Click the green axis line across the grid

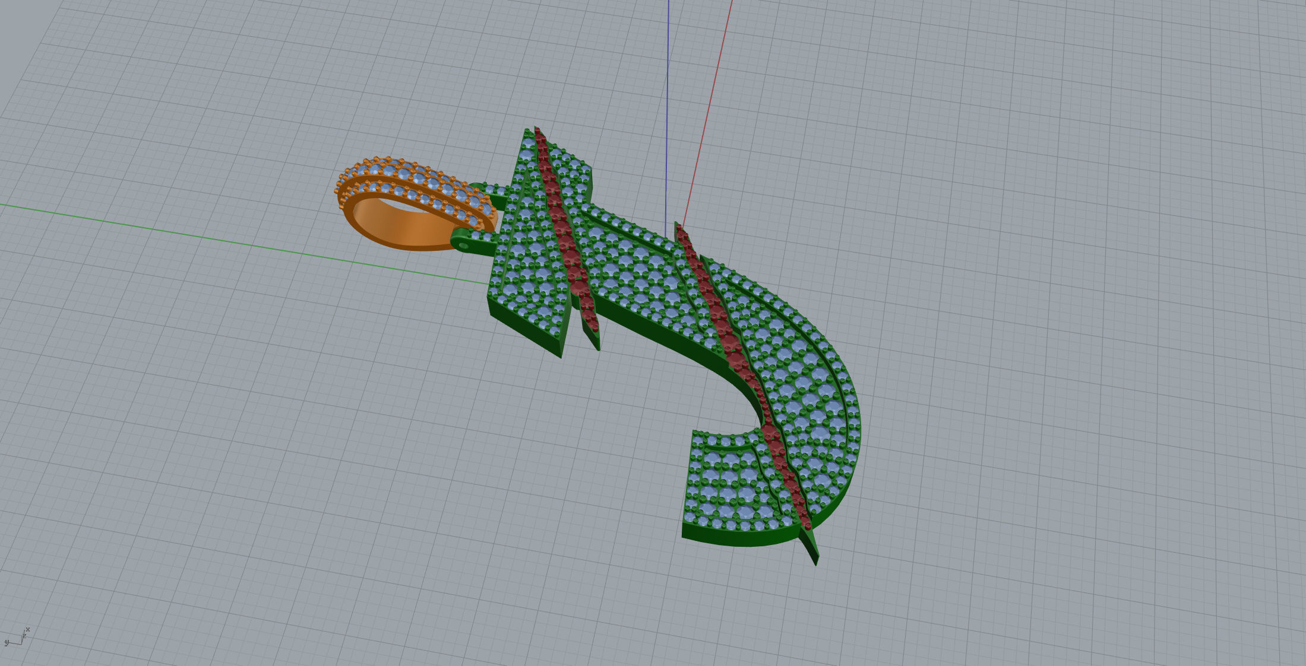click(244, 244)
